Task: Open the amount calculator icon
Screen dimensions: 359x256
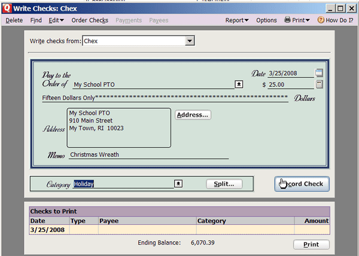Action: [x=319, y=84]
